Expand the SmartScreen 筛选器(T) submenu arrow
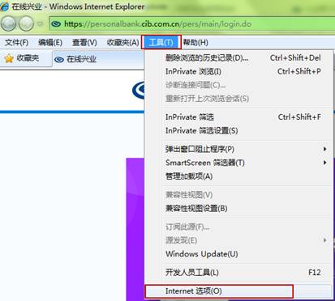335x301 pixels. [324, 163]
